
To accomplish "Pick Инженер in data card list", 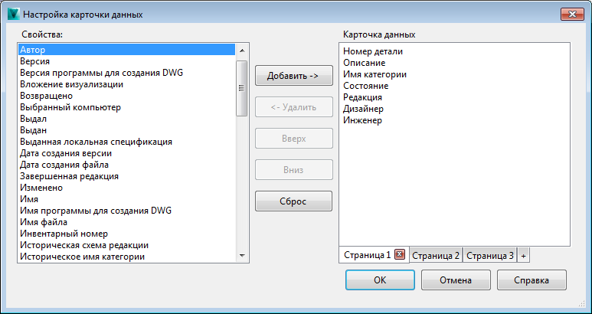I will pos(362,120).
